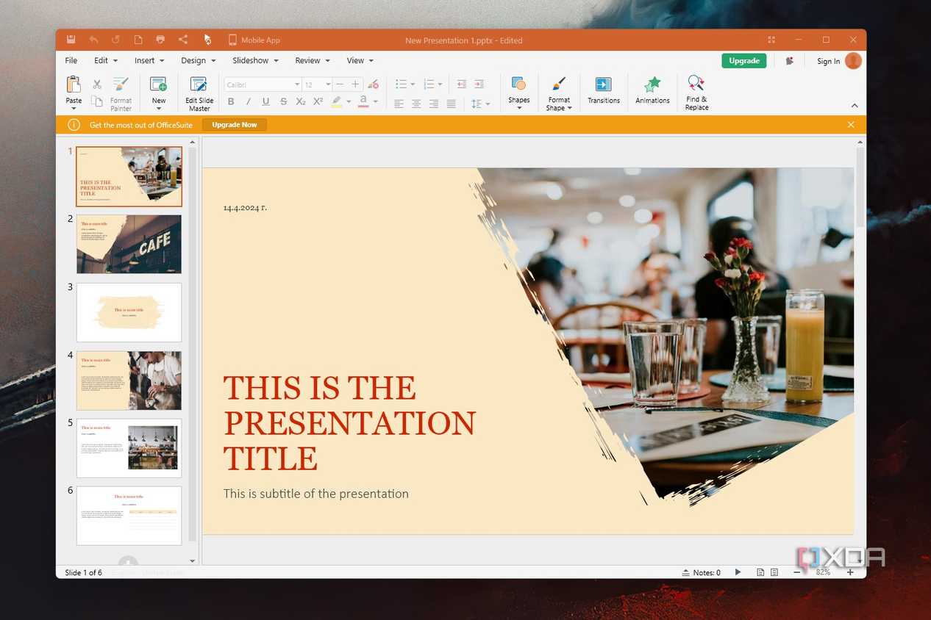Click the green Upgrade button
Image resolution: width=931 pixels, height=620 pixels.
point(744,61)
